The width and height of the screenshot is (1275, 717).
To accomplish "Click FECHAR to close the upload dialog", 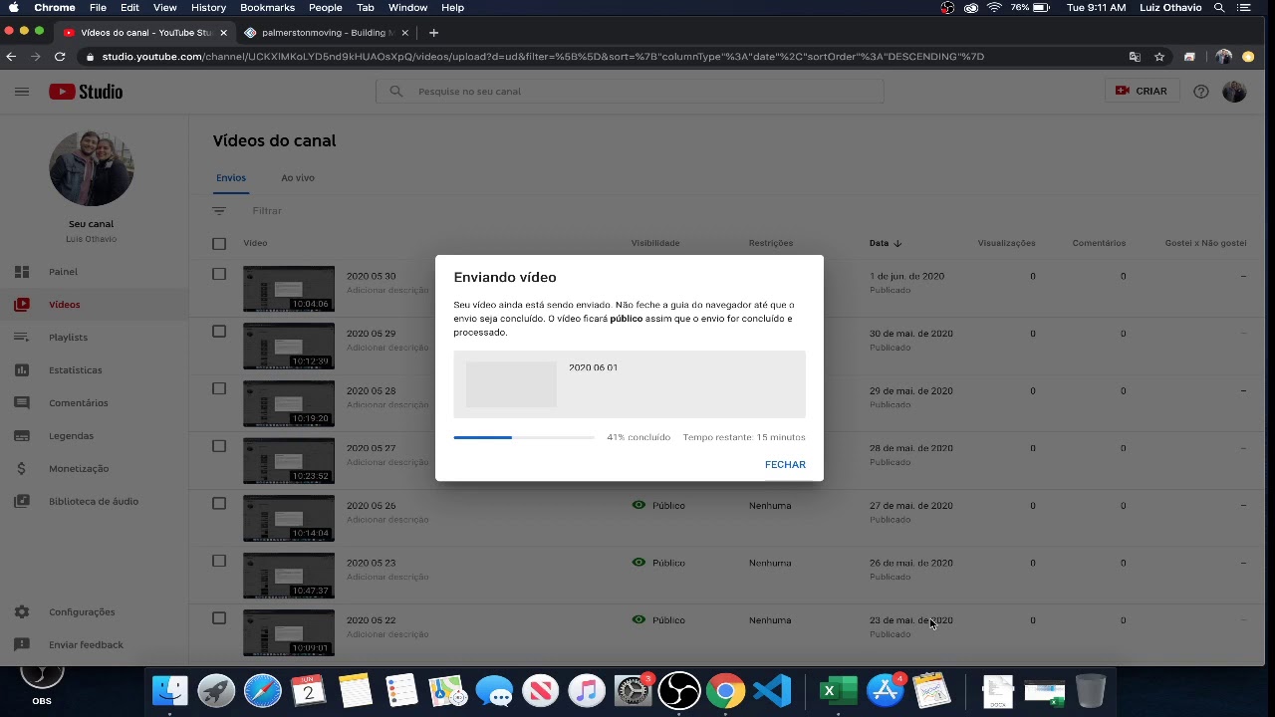I will [x=785, y=465].
